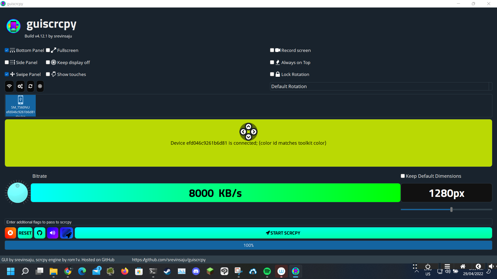Open Spotify from the taskbar
This screenshot has width=497, height=279.
[267, 271]
